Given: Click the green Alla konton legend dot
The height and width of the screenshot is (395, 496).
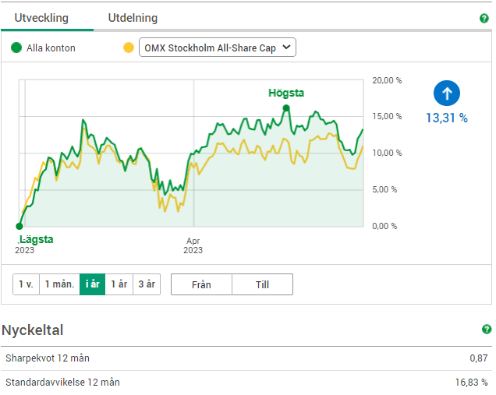Looking at the screenshot, I should [16, 48].
